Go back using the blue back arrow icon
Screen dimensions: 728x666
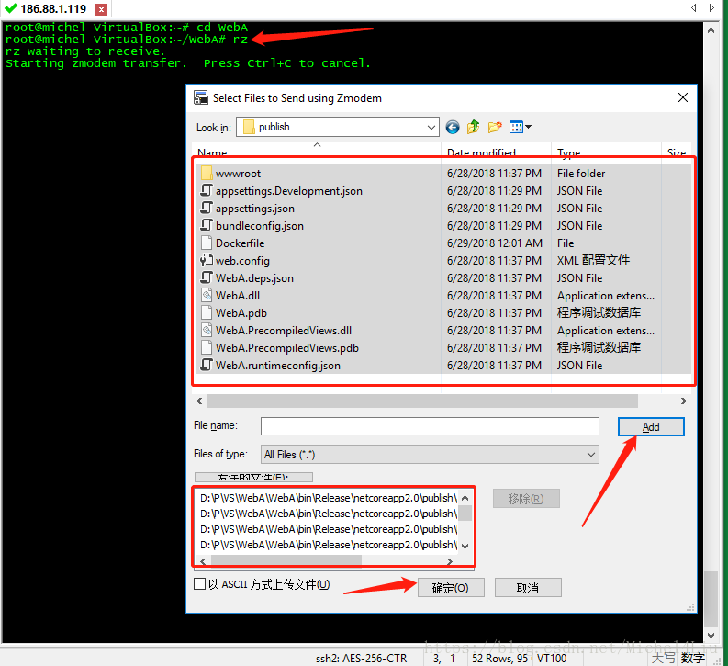[x=453, y=127]
